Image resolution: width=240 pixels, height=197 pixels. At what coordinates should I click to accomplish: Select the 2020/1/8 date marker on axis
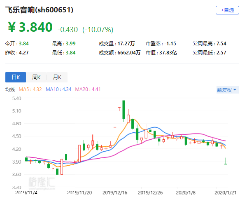pyautogui.click(x=186, y=192)
